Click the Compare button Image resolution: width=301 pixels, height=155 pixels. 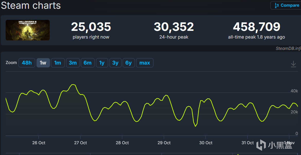coord(287,5)
